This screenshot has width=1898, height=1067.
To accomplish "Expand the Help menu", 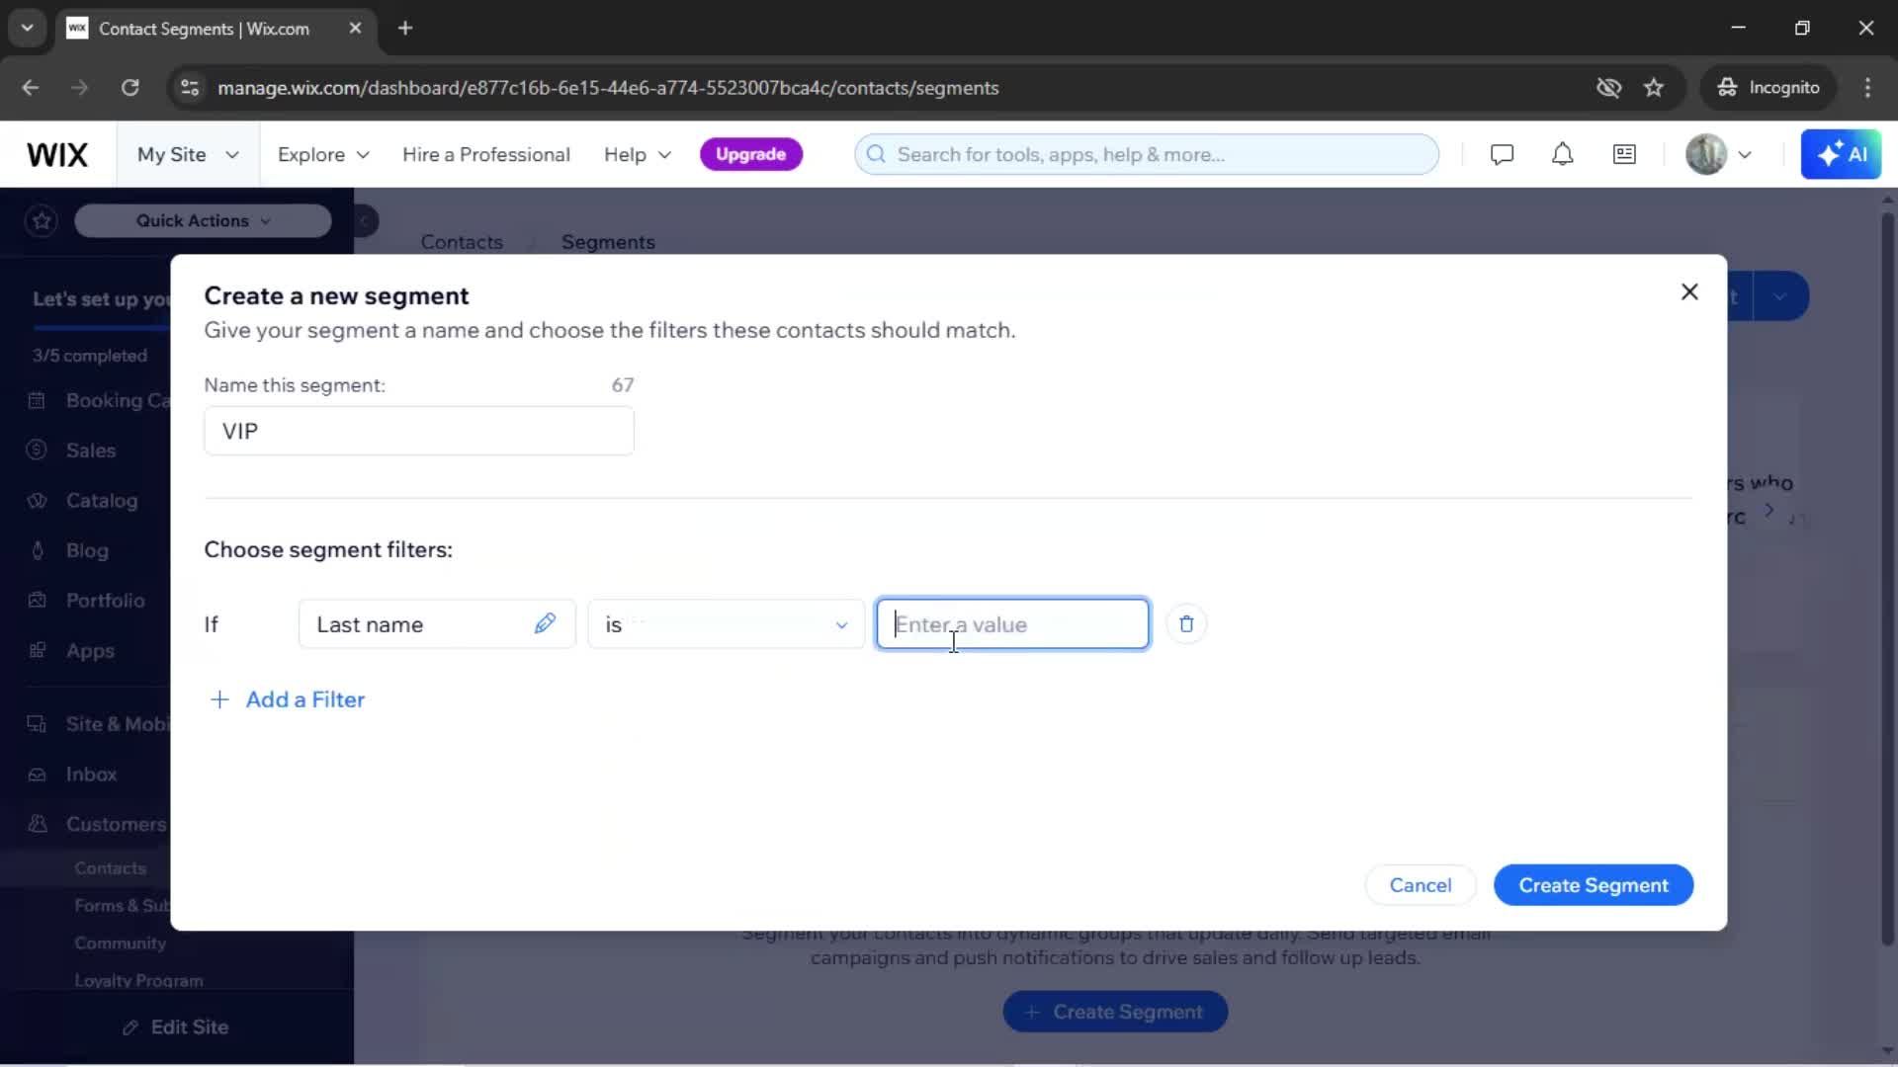I will [638, 154].
